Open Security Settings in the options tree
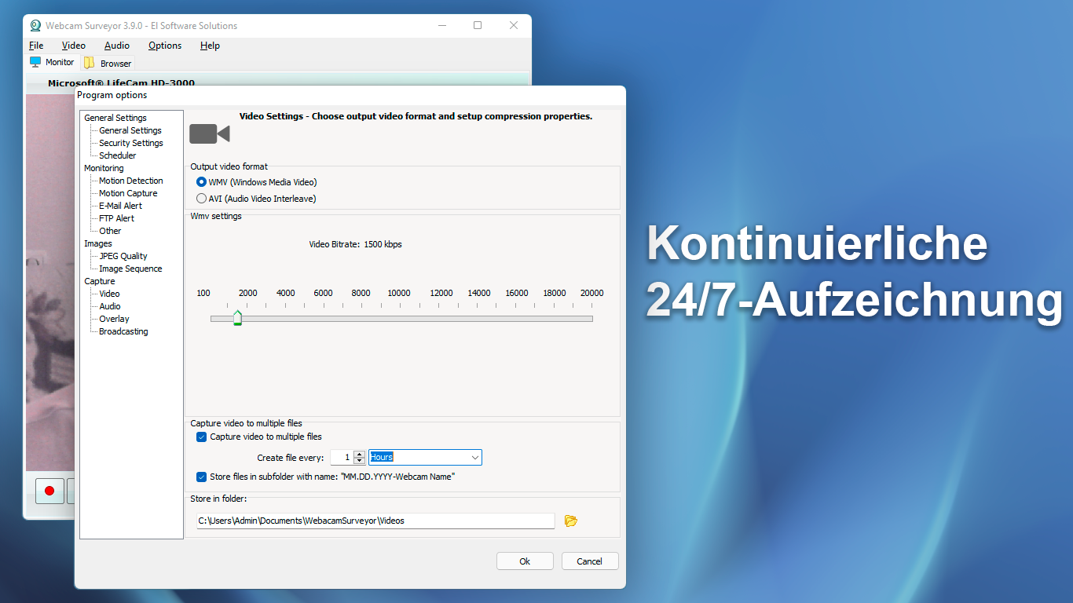 (131, 143)
